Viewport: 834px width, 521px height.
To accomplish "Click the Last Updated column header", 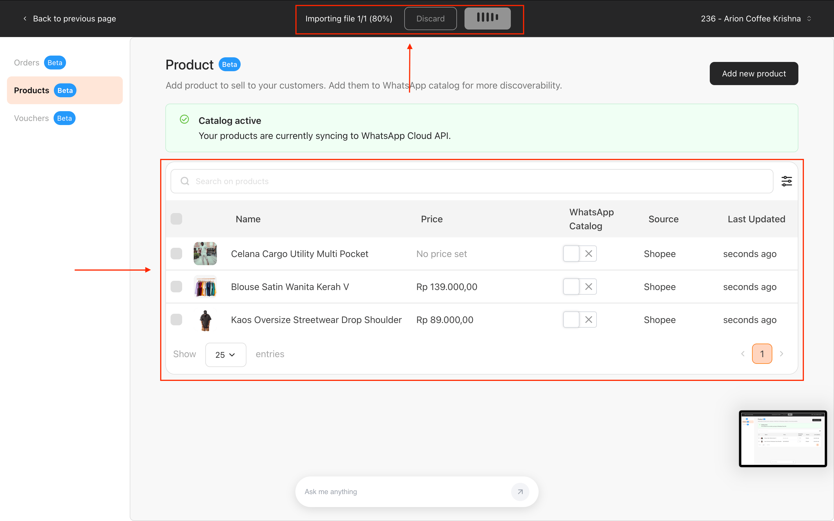I will coord(756,219).
